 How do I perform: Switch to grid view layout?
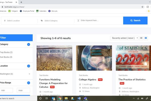[146, 38]
